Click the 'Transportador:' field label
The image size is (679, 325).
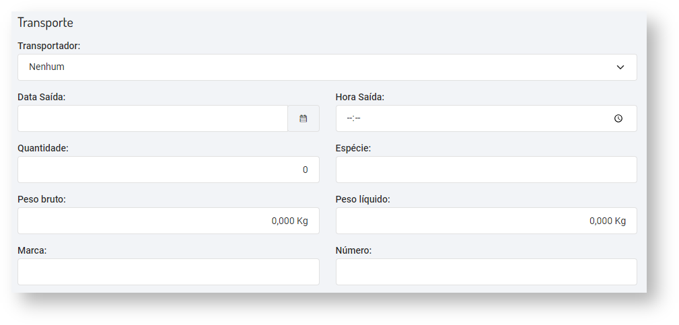(49, 46)
